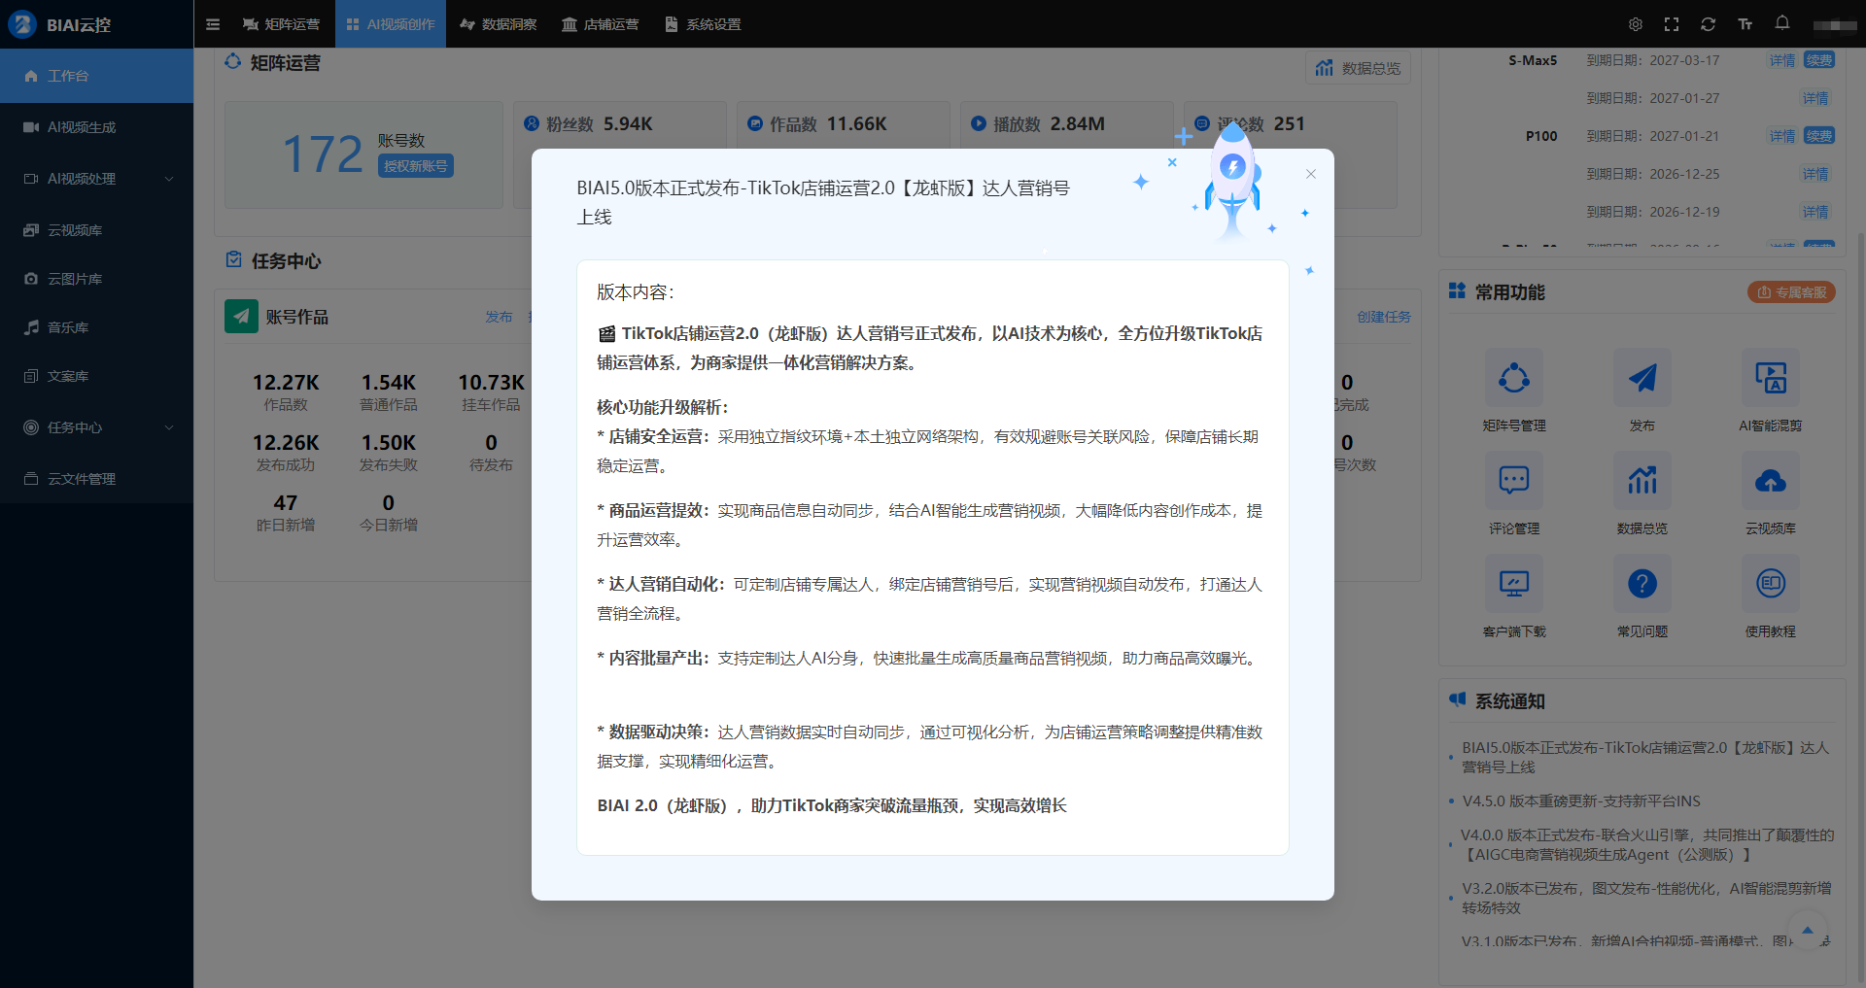Open V4.0.0 版本正式发布 notice
This screenshot has width=1866, height=988.
(1647, 844)
